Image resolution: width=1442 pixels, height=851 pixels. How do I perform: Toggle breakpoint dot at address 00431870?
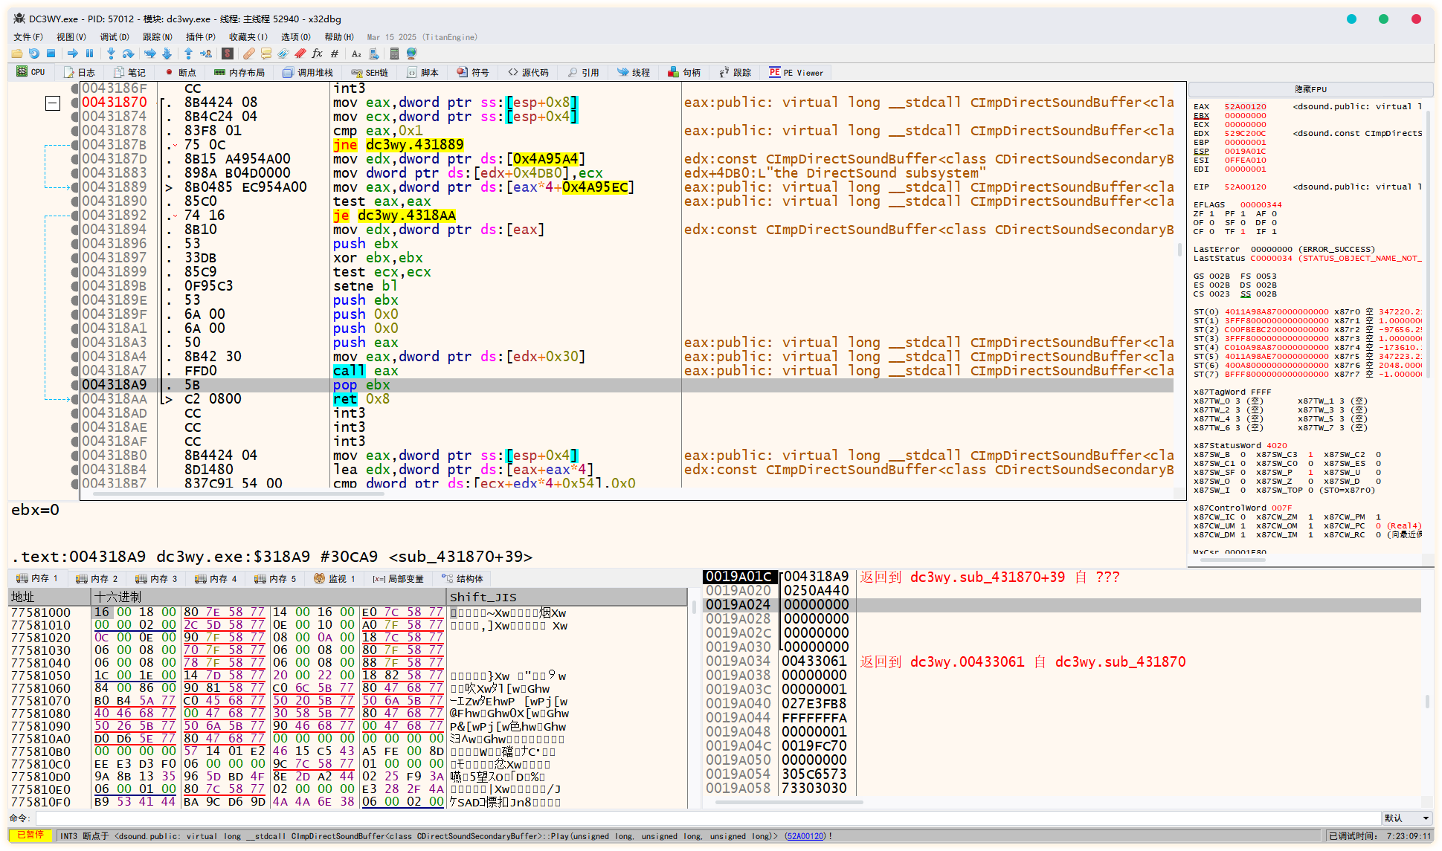pyautogui.click(x=74, y=103)
